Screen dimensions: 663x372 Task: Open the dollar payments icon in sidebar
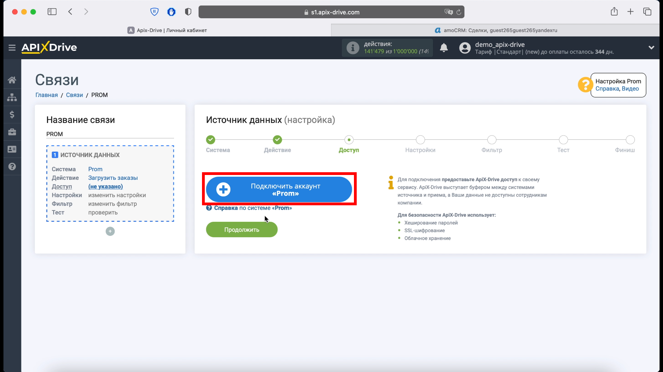[x=12, y=114]
